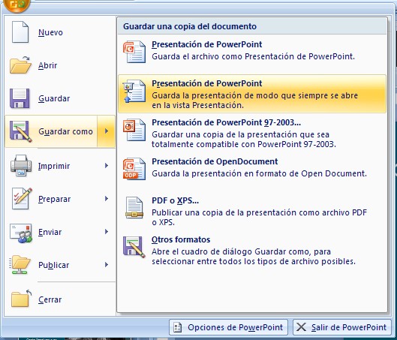Open Opciones de PowerPoint

(x=228, y=327)
